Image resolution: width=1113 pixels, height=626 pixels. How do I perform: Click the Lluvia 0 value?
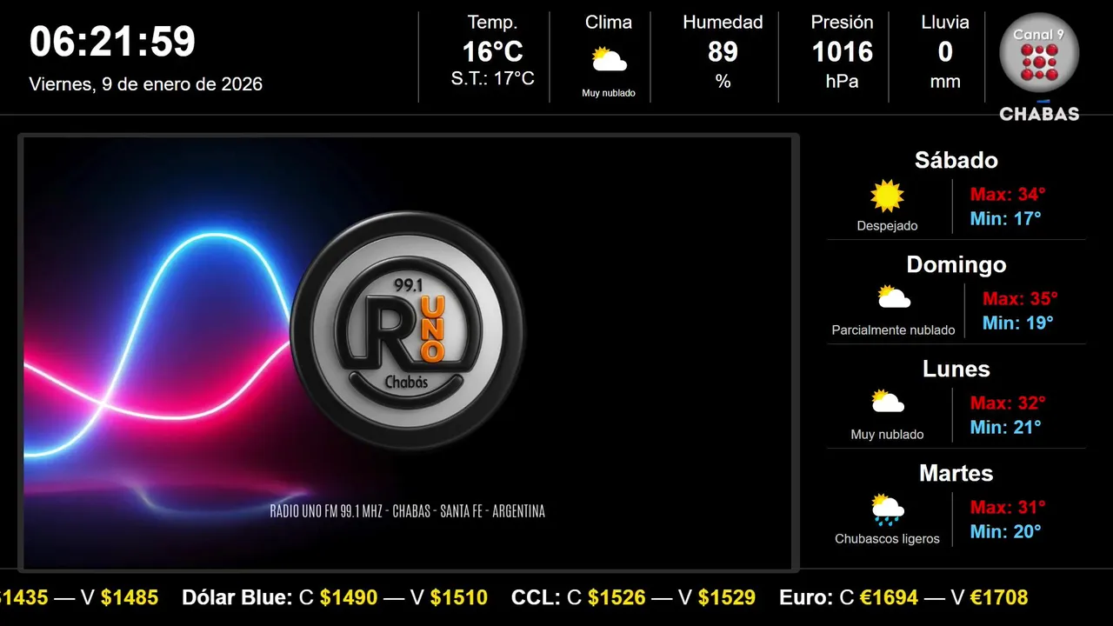945,52
